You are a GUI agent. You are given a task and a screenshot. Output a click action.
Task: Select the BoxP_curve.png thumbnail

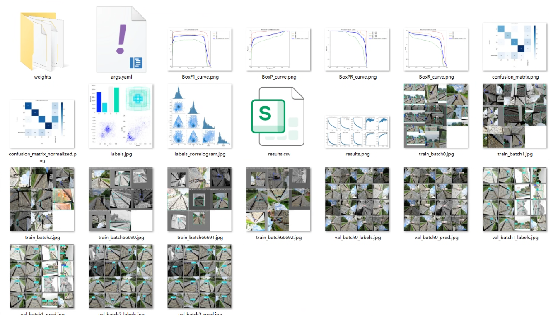pos(278,50)
